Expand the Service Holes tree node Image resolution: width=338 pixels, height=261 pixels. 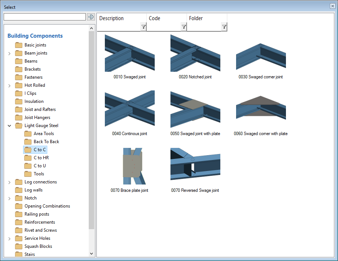click(x=9, y=239)
